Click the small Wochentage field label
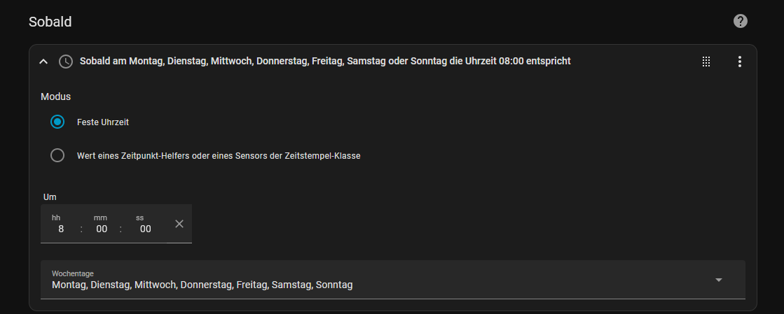Image resolution: width=784 pixels, height=314 pixels. (73, 273)
